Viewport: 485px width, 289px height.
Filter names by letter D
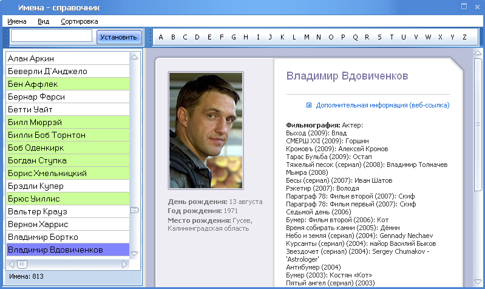197,37
